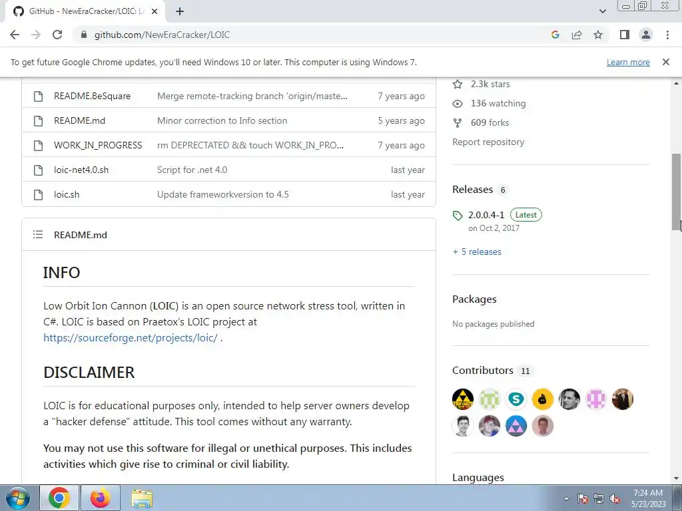Click the muted volume tray icon
The image size is (682, 511).
pyautogui.click(x=615, y=498)
